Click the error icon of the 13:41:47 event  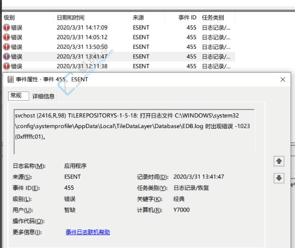coord(7,56)
